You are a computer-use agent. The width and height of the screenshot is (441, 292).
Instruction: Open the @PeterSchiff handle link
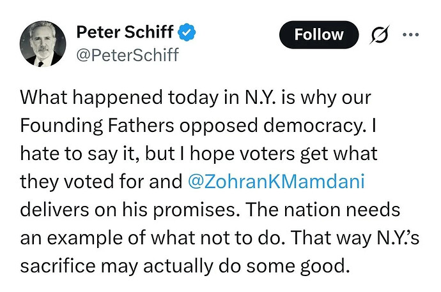127,55
